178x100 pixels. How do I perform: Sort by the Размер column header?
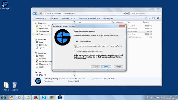(x=146, y=22)
